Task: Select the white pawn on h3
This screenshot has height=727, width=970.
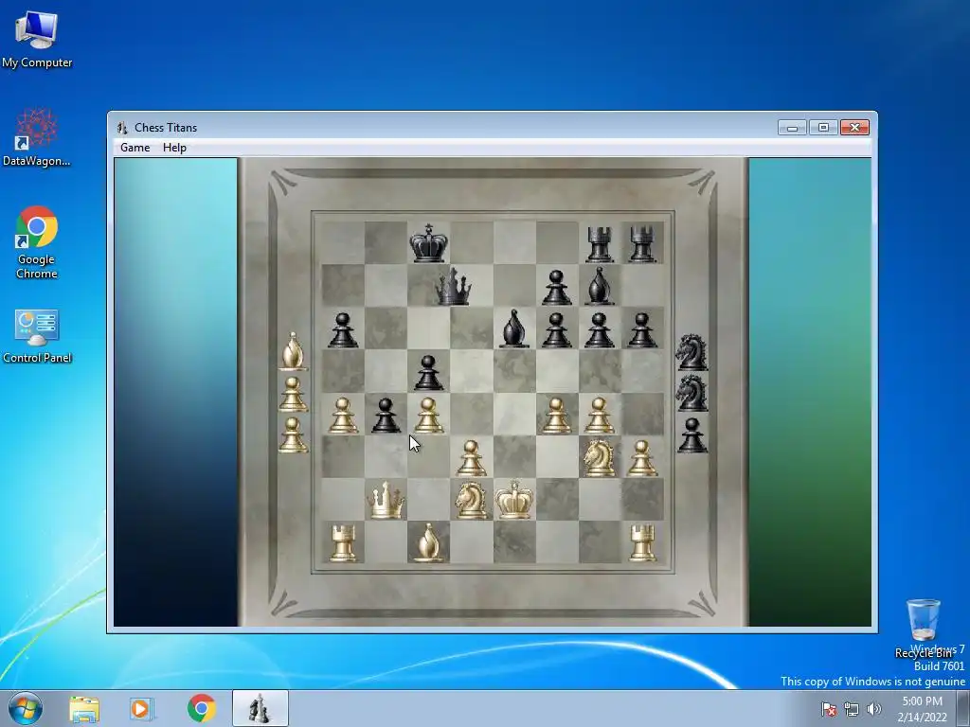Action: point(642,458)
